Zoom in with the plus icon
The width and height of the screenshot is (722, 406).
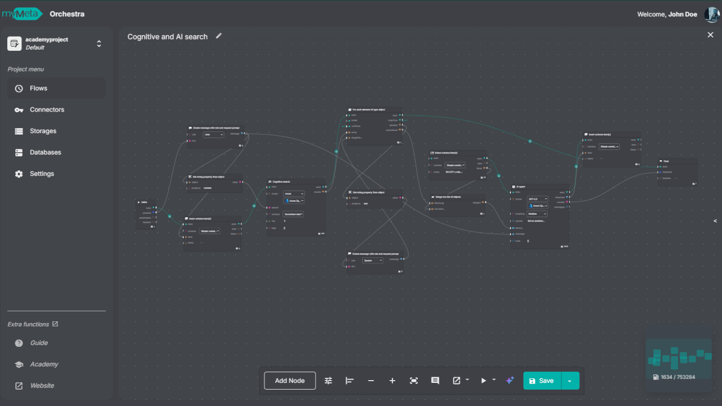pyautogui.click(x=393, y=381)
